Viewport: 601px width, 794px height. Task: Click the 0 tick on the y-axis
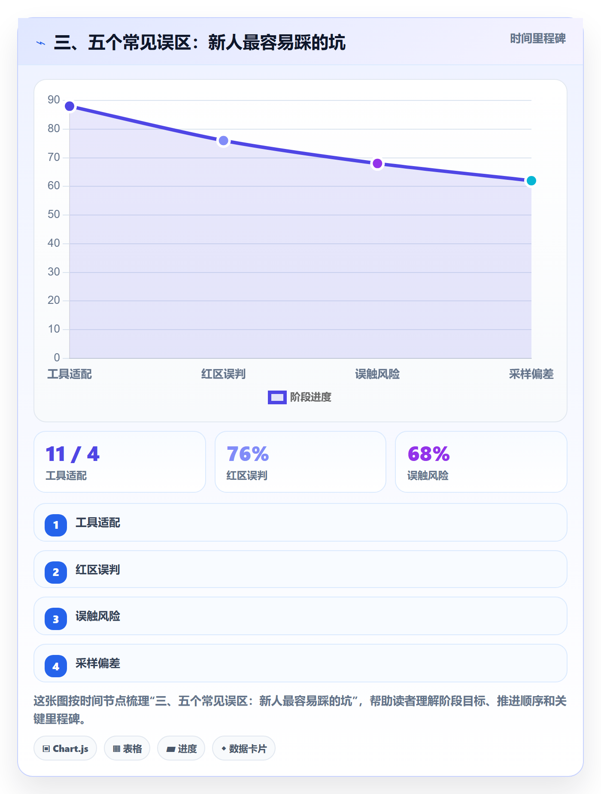[57, 358]
